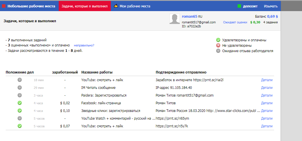Click IP-адрес 91.105.184.40 confirmation text

pyautogui.click(x=174, y=88)
